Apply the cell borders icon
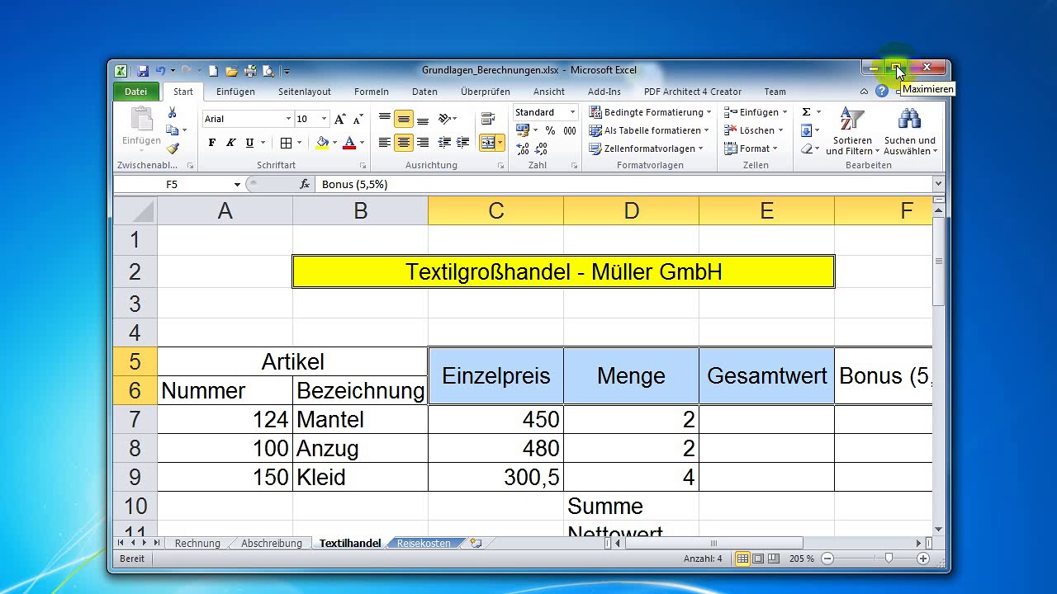 click(x=286, y=143)
